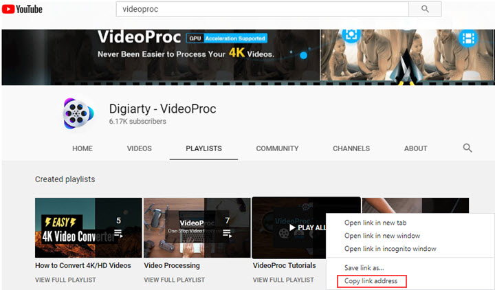Click the YouTube logo
The width and height of the screenshot is (495, 290).
22,9
